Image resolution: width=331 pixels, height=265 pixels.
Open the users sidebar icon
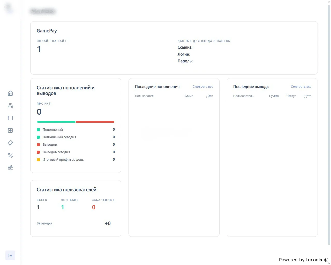pyautogui.click(x=10, y=106)
